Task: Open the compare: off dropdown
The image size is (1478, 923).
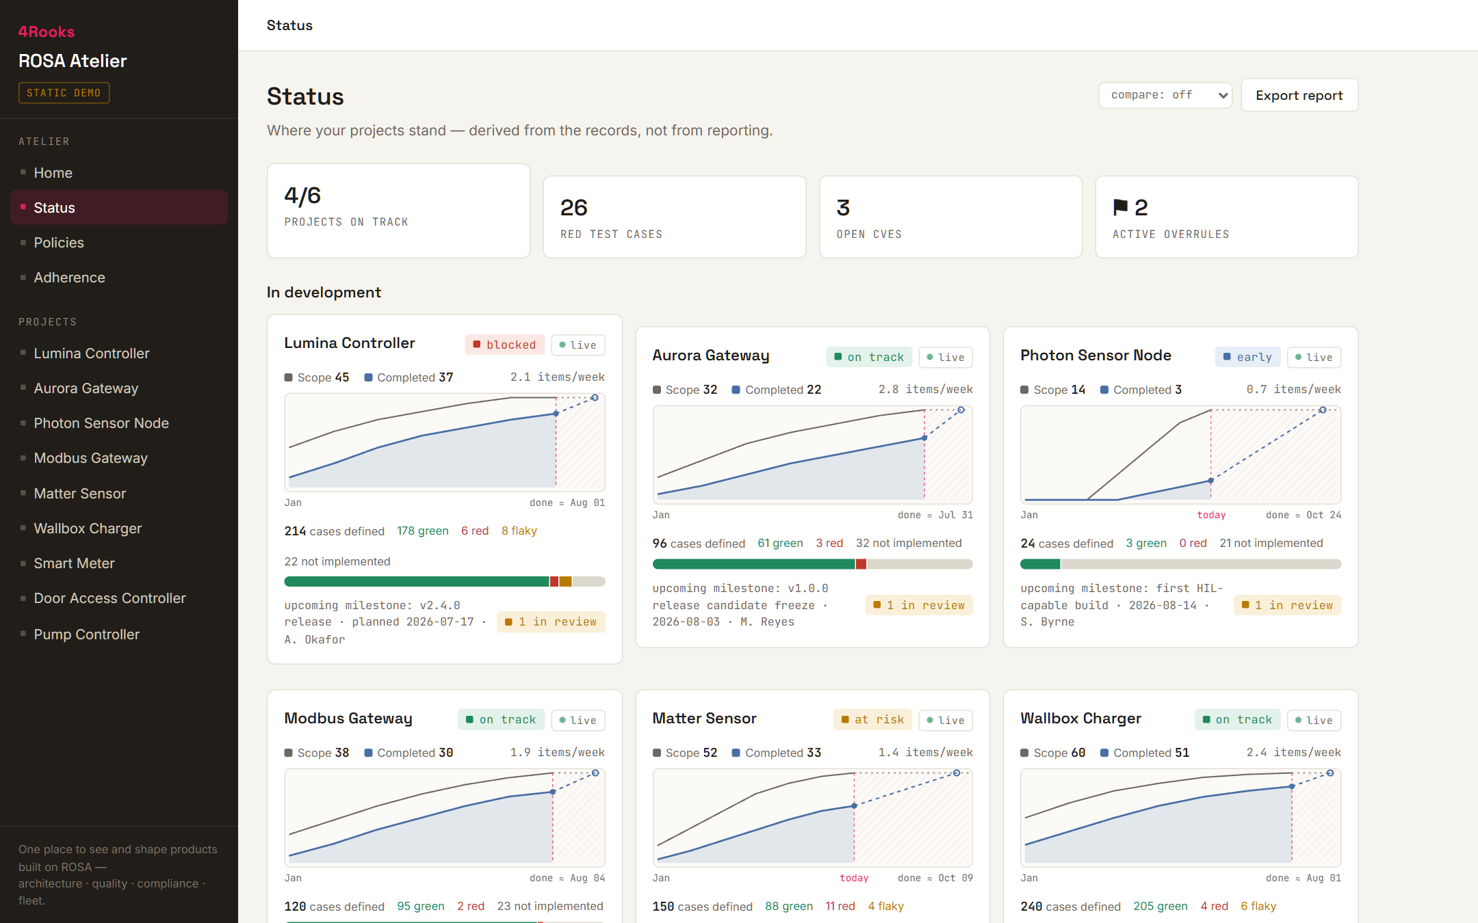Action: 1165,95
